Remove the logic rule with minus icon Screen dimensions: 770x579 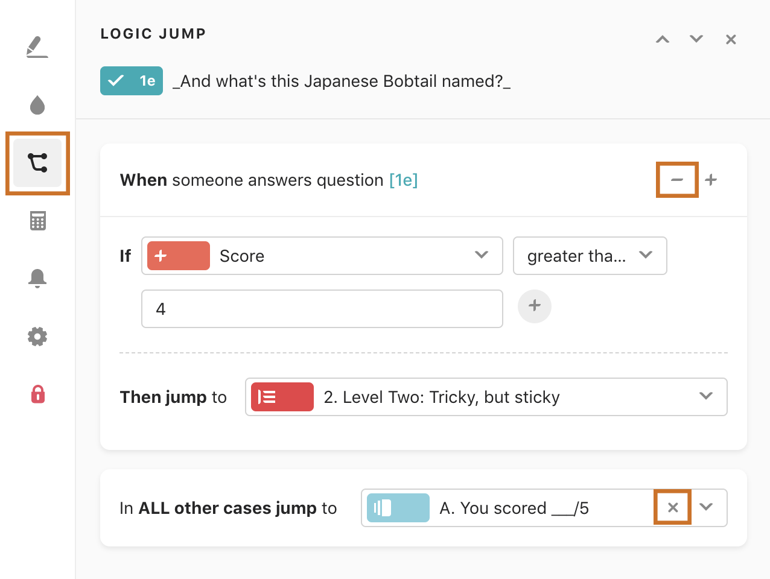tap(677, 180)
